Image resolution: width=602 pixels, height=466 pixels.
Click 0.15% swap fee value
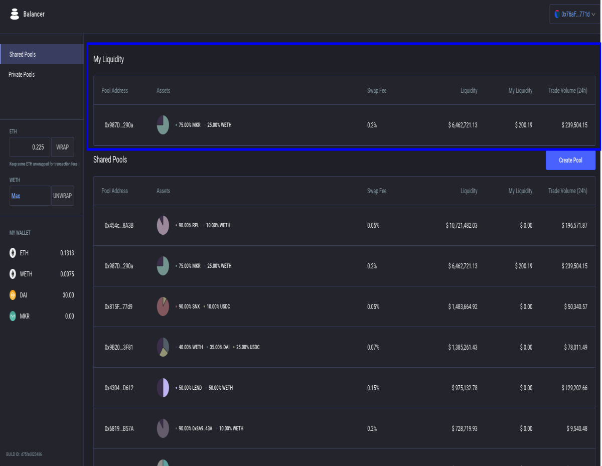373,388
